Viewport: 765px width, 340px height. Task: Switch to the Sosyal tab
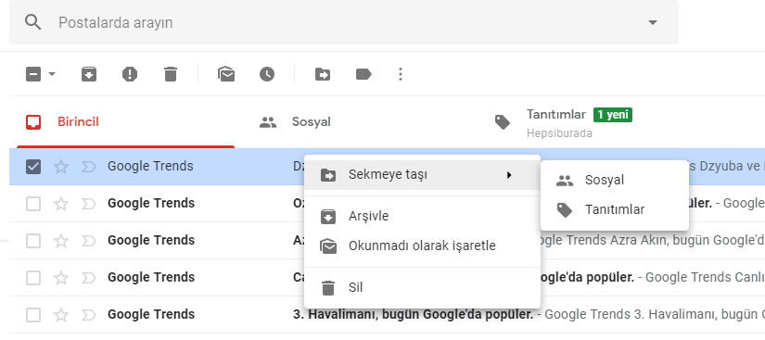[360, 122]
